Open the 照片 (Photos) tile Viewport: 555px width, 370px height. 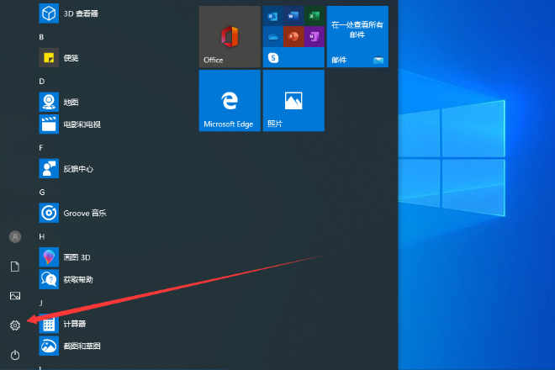(x=293, y=101)
